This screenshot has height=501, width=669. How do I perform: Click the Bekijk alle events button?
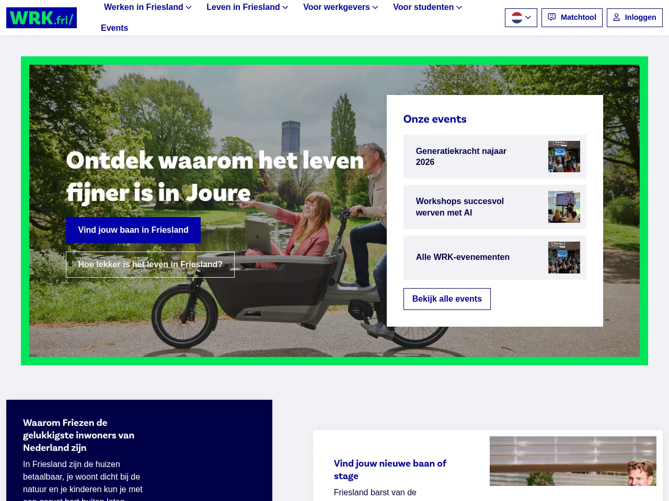point(447,299)
